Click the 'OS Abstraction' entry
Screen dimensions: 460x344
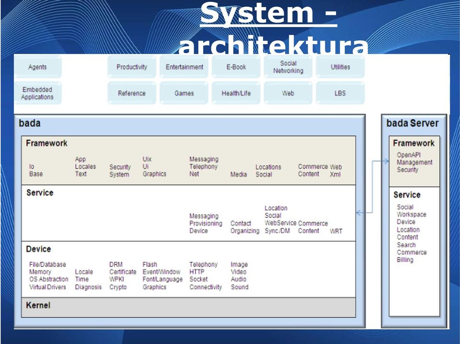49,279
